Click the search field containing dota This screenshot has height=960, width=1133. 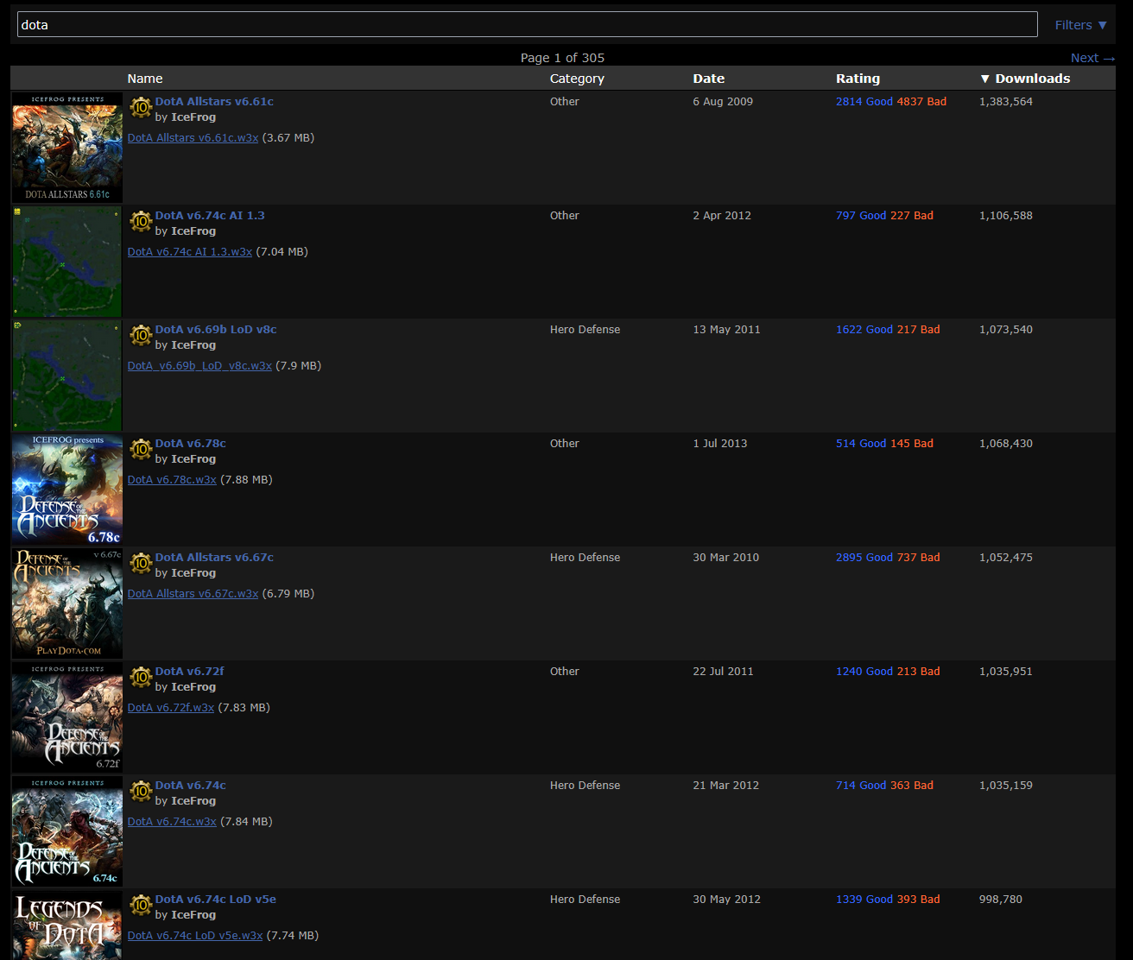tap(527, 24)
